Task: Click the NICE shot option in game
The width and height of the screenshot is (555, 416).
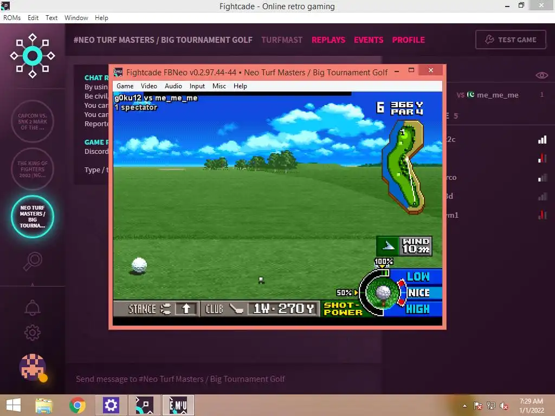Action: coord(419,292)
